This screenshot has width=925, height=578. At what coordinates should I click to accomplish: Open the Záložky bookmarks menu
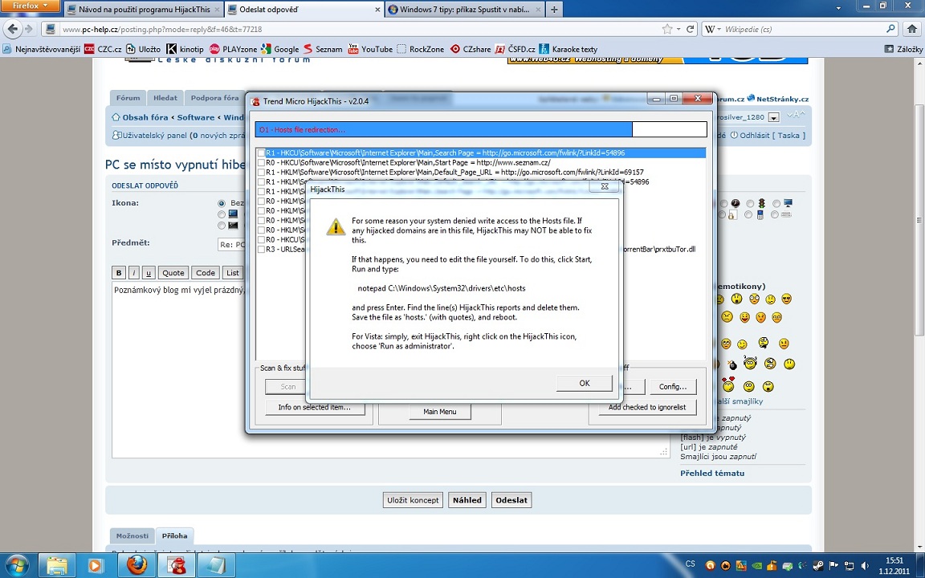[903, 49]
